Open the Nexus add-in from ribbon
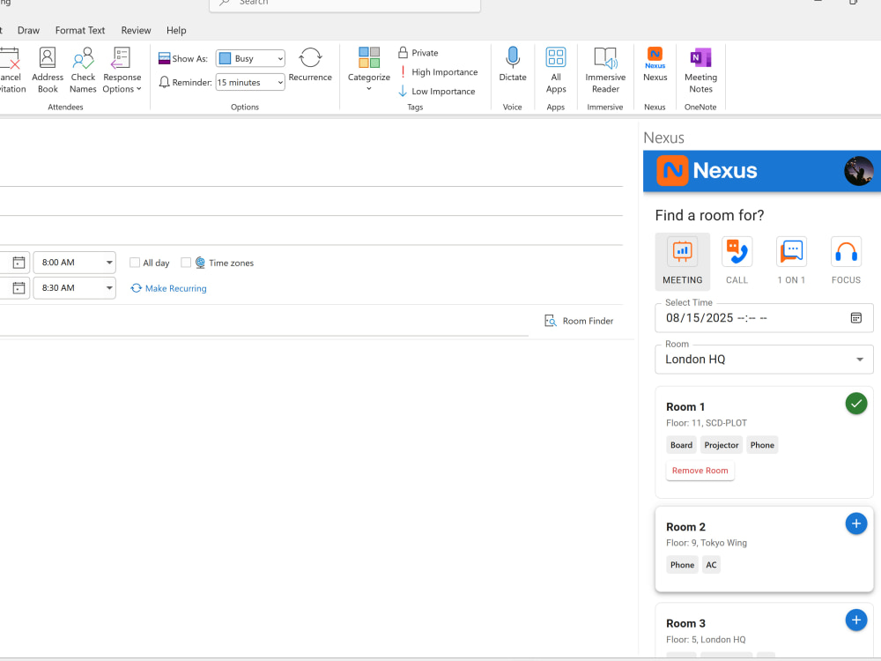Screen dimensions: 881x661 pyautogui.click(x=655, y=65)
